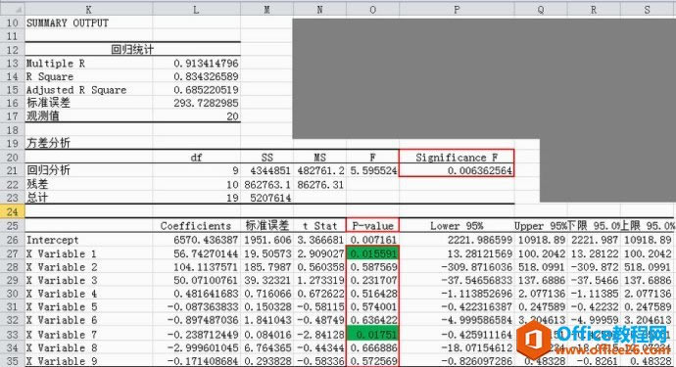Select row header 10

(x=12, y=23)
